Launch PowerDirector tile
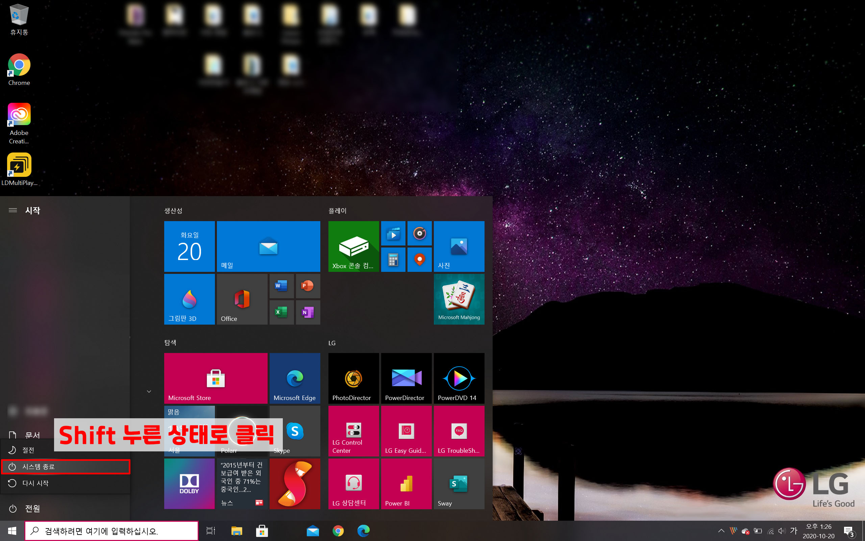865x541 pixels. pyautogui.click(x=406, y=378)
